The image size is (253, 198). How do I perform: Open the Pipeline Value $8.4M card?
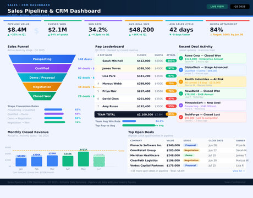coord(23,30)
